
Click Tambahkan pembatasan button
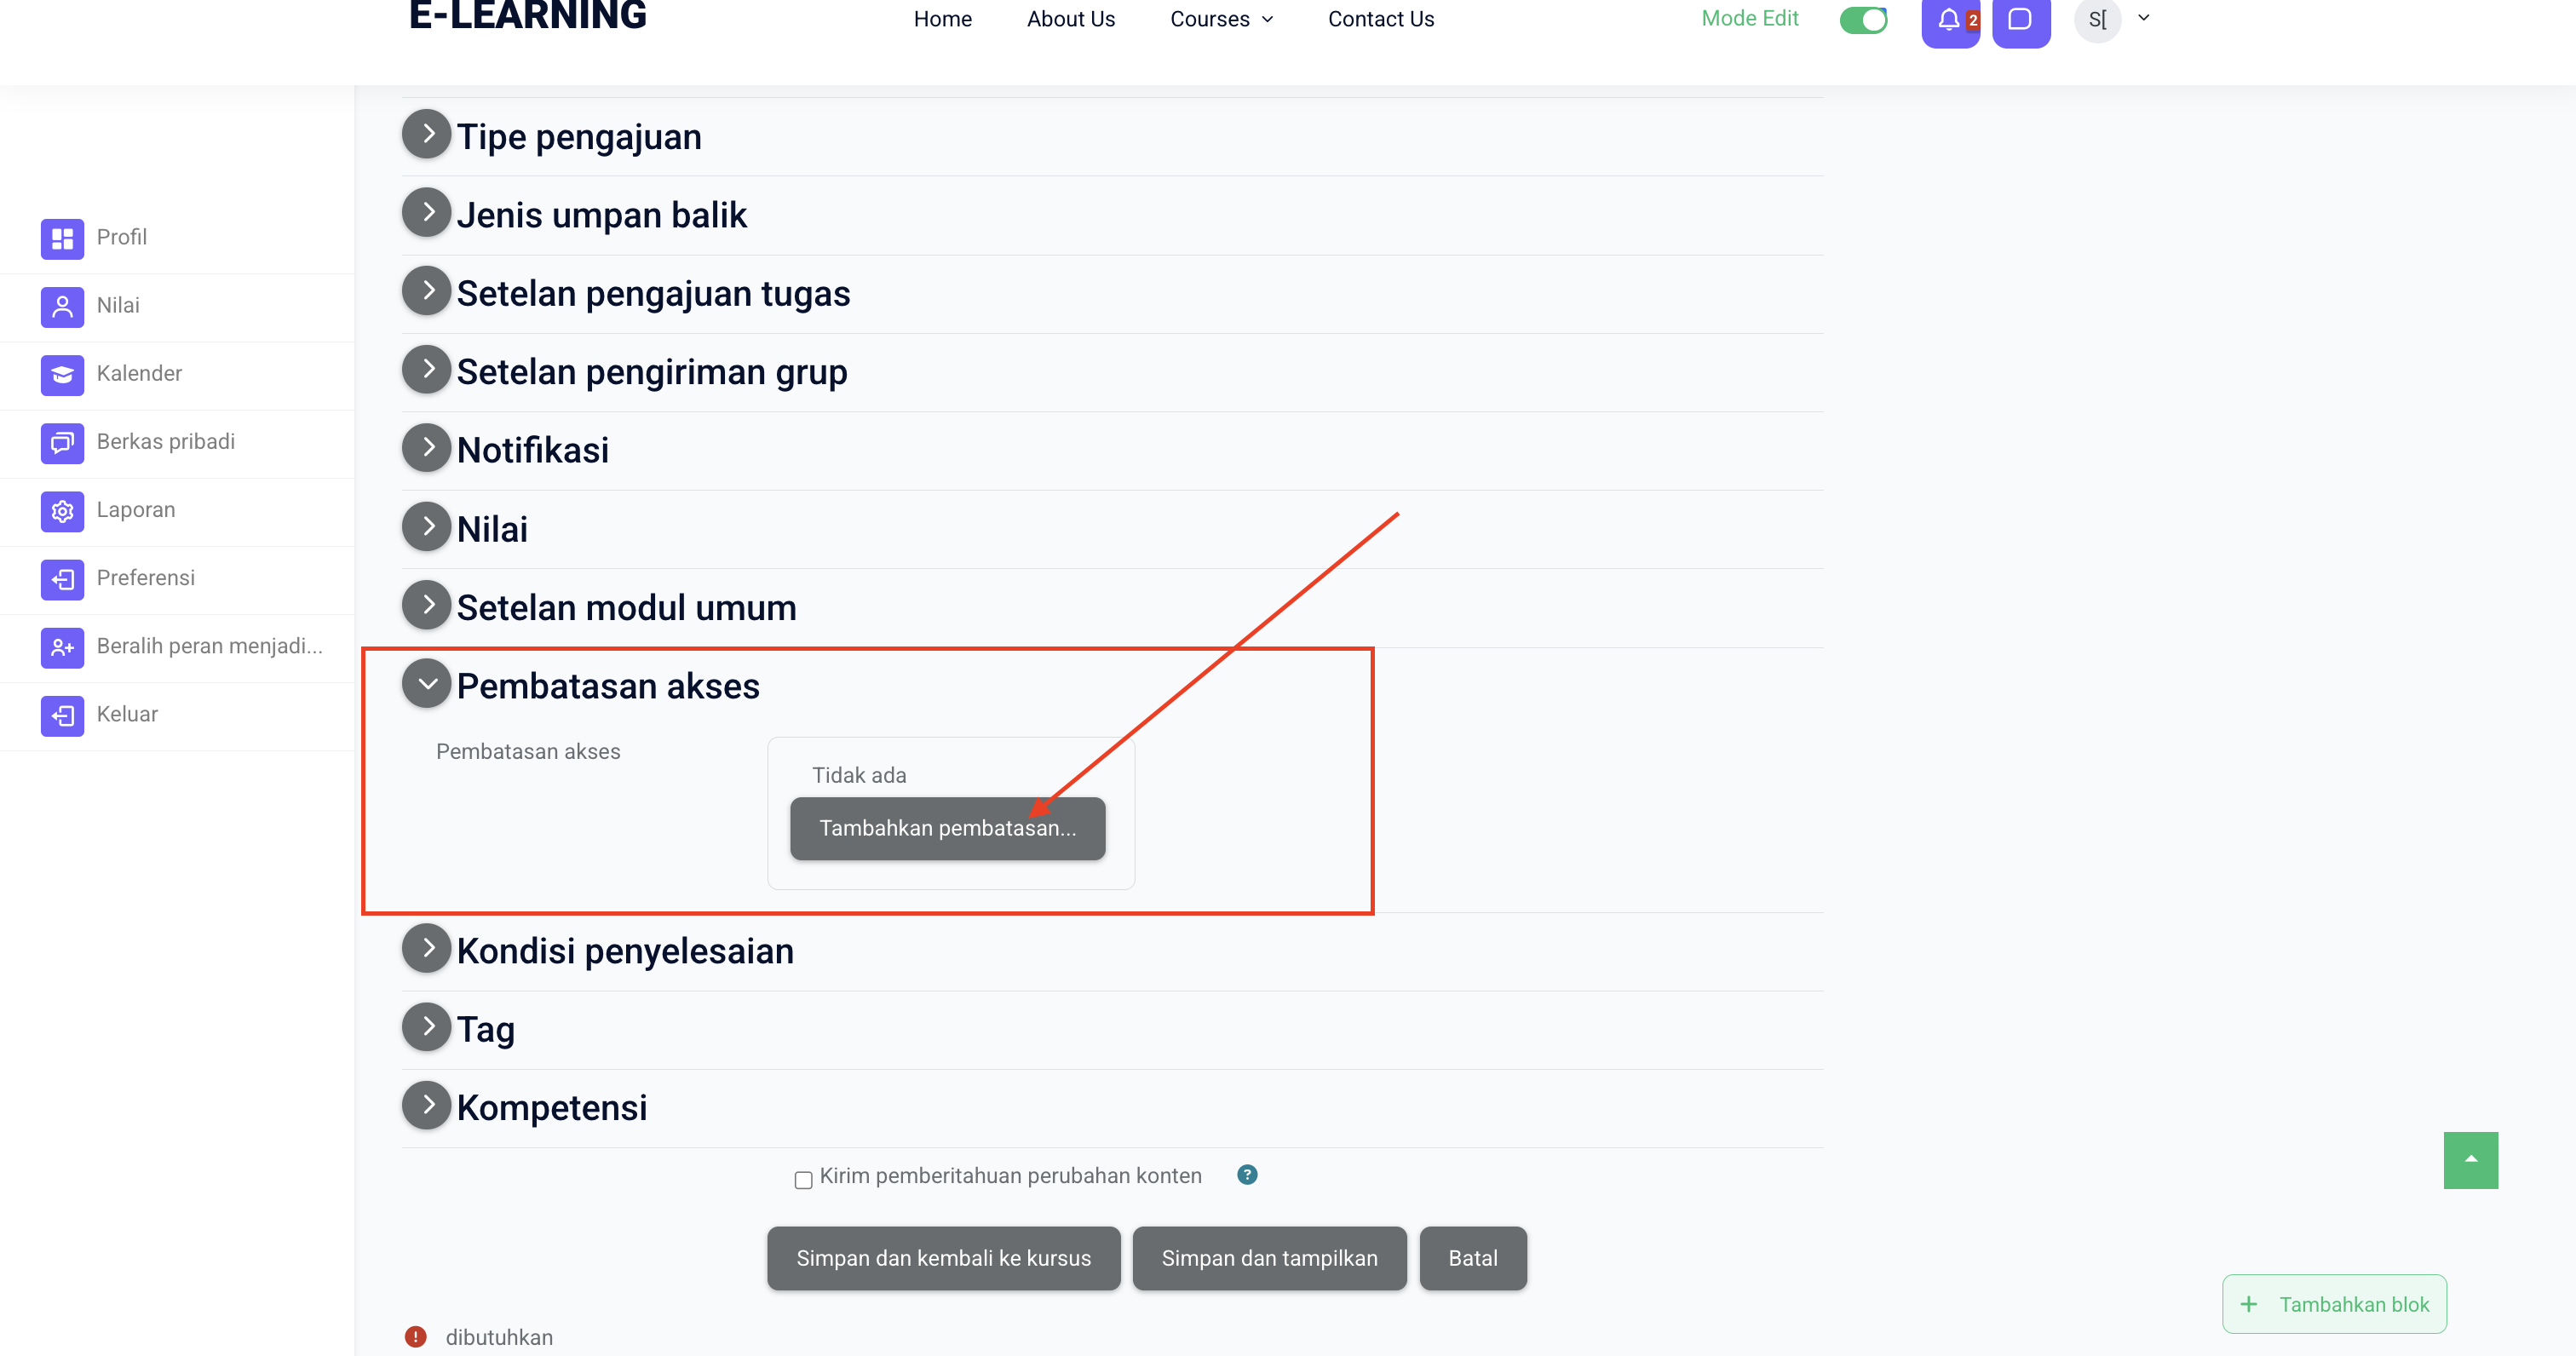pyautogui.click(x=947, y=828)
